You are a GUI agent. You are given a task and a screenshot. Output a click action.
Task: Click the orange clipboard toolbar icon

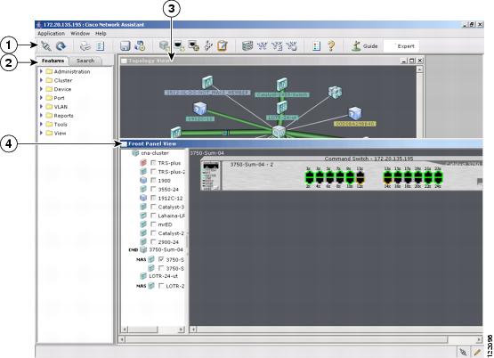click(223, 46)
